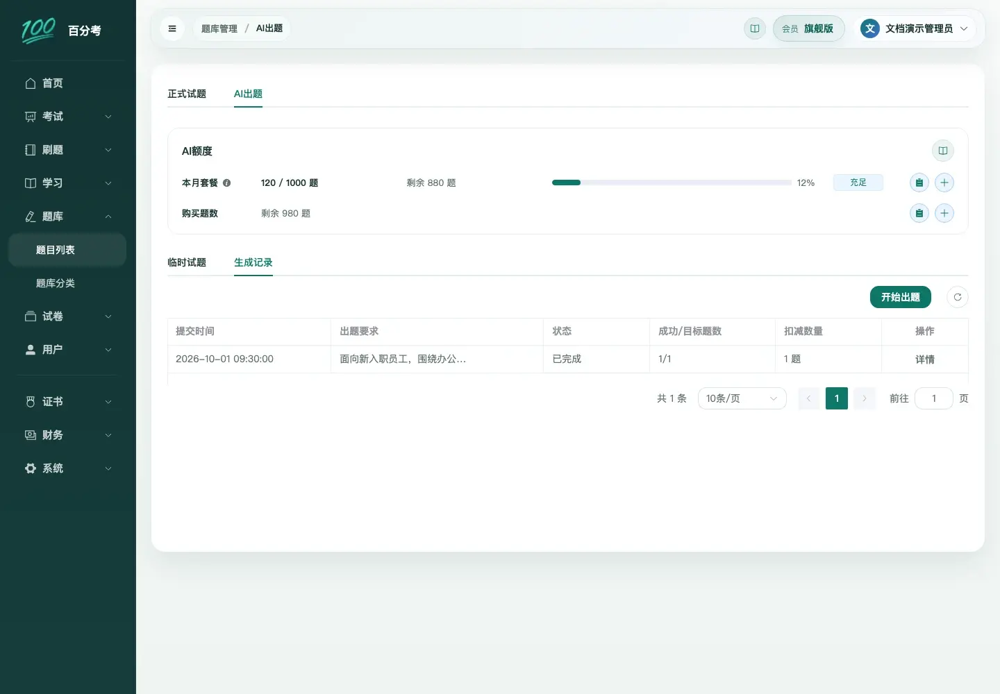Open the docs book icon in top bar
The image size is (1000, 694).
755,28
